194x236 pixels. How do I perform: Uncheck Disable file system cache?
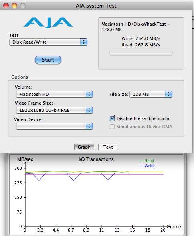pos(112,119)
